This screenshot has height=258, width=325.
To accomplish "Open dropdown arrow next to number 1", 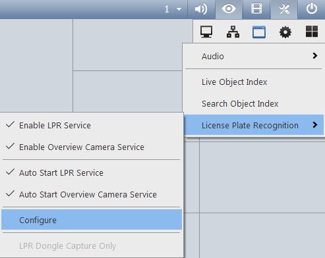I will click(x=179, y=9).
